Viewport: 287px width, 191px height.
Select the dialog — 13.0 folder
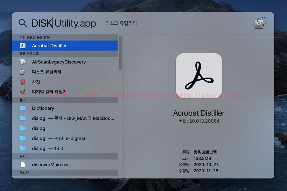(x=65, y=148)
